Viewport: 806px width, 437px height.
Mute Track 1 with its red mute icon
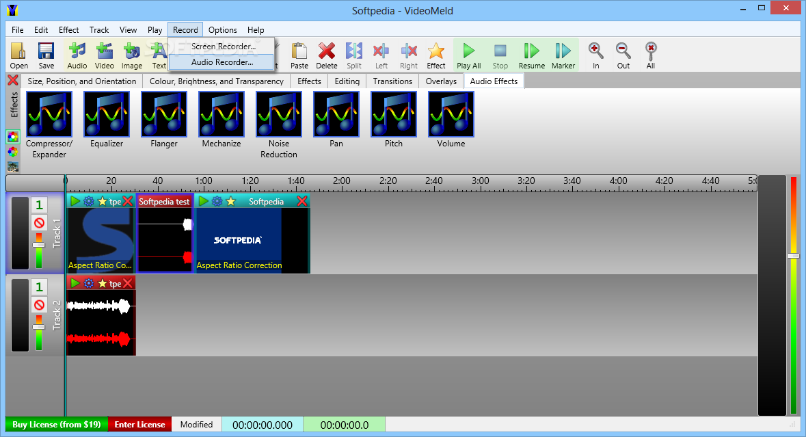coord(39,223)
